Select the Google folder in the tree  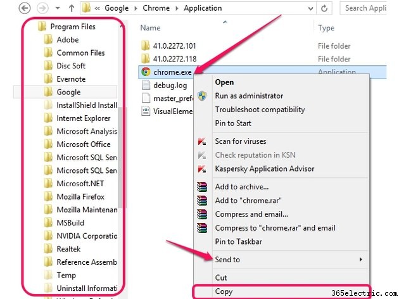[68, 92]
